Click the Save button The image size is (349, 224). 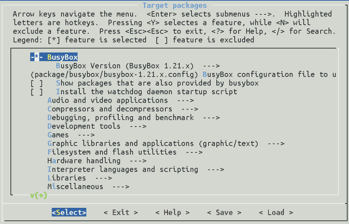(224, 212)
